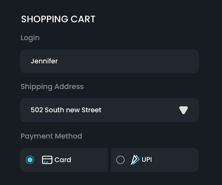Image resolution: width=222 pixels, height=185 pixels.
Task: Click the UPI arrow logo icon
Action: point(135,160)
